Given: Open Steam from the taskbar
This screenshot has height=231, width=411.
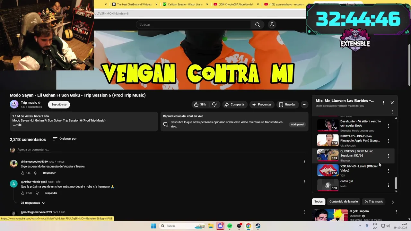Looking at the screenshot, I should [x=258, y=226].
